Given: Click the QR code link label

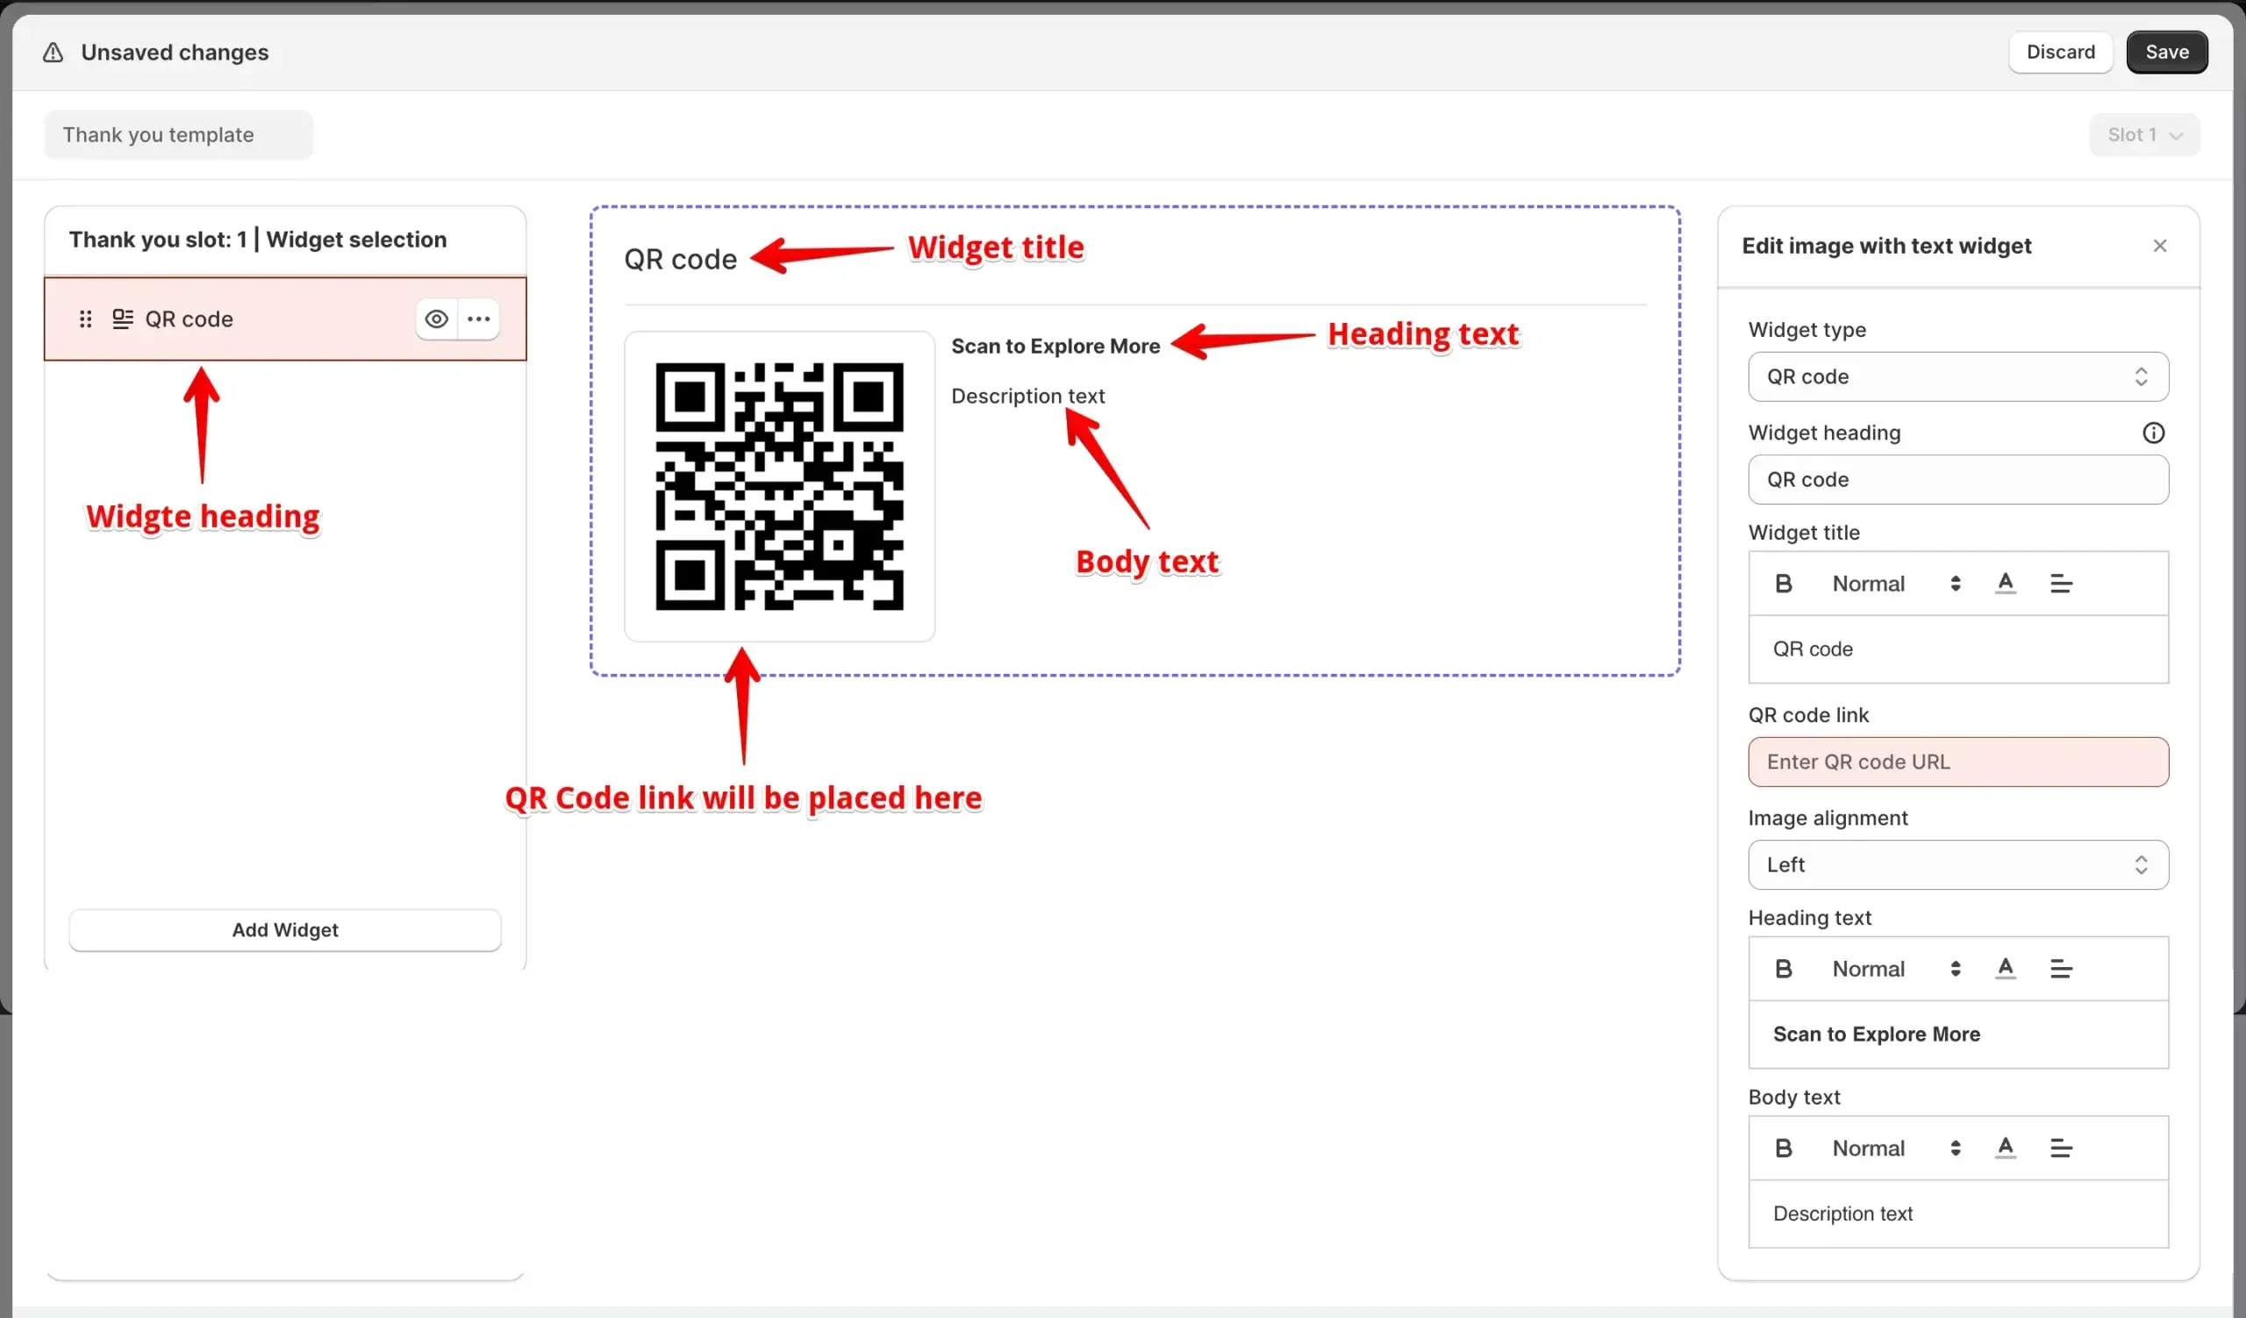Looking at the screenshot, I should point(1807,714).
